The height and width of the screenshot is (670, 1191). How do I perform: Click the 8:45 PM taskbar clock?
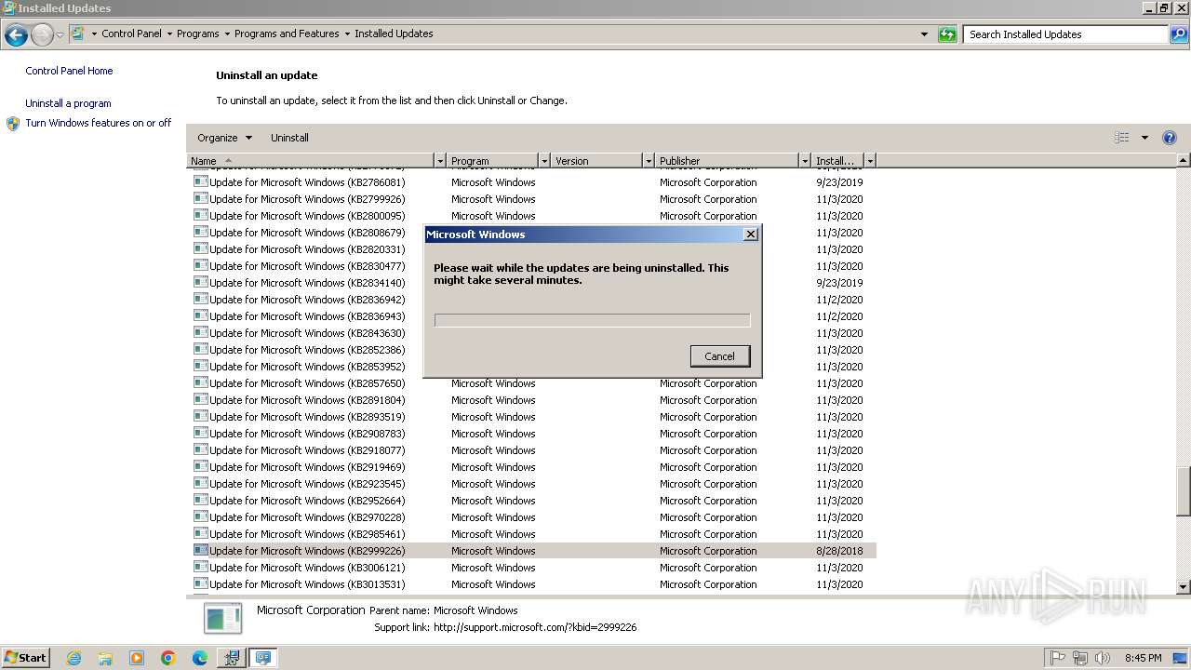coord(1143,658)
